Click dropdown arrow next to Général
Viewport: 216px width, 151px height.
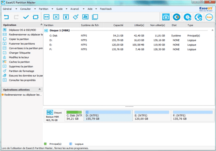point(16,9)
